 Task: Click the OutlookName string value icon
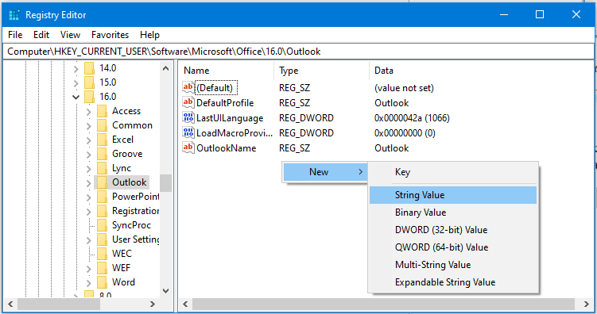[188, 148]
